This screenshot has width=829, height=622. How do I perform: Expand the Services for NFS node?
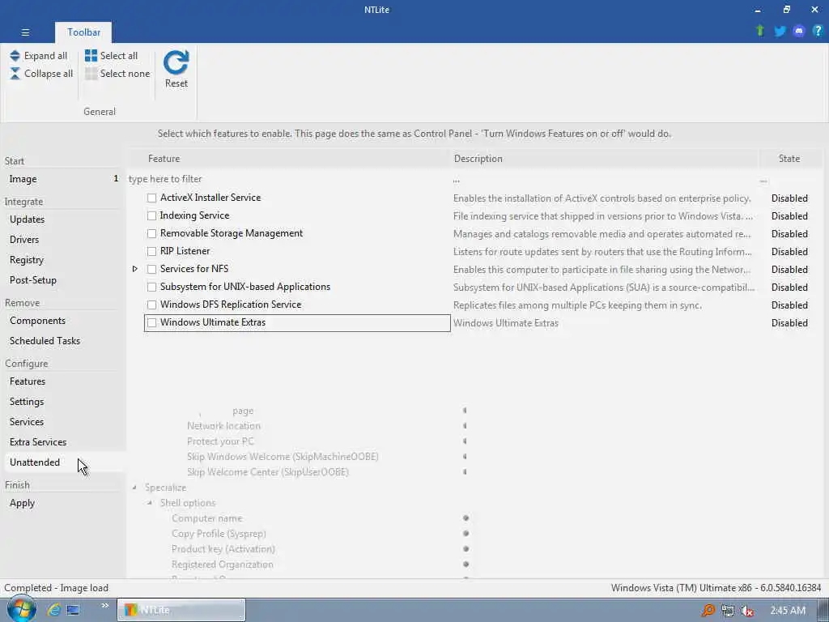pyautogui.click(x=135, y=269)
